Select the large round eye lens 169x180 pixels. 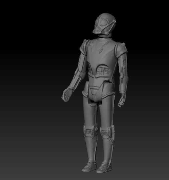click(x=104, y=22)
